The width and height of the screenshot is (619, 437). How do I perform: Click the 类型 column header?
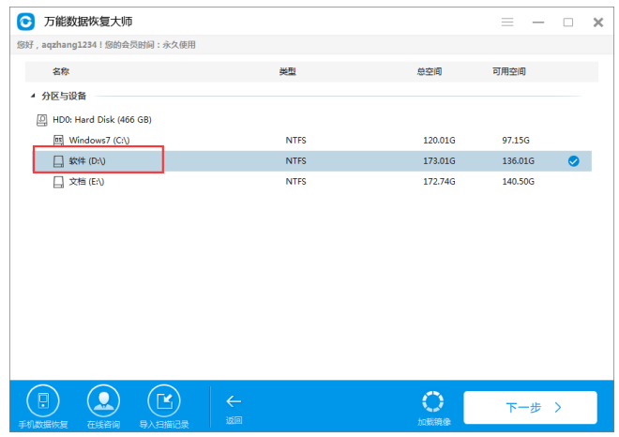287,71
